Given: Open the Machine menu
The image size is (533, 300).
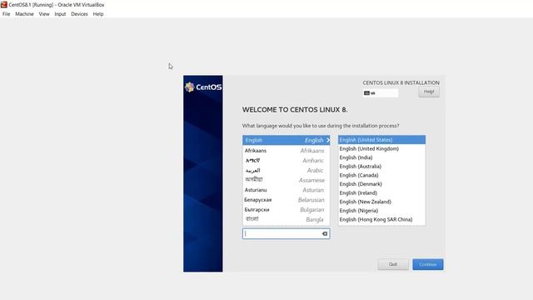Looking at the screenshot, I should click(x=24, y=14).
